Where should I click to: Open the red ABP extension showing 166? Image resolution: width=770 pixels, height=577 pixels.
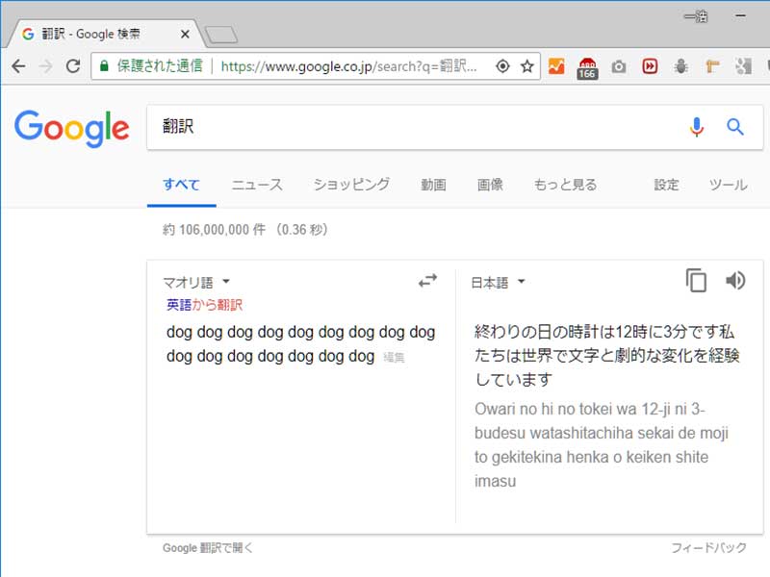(x=587, y=67)
